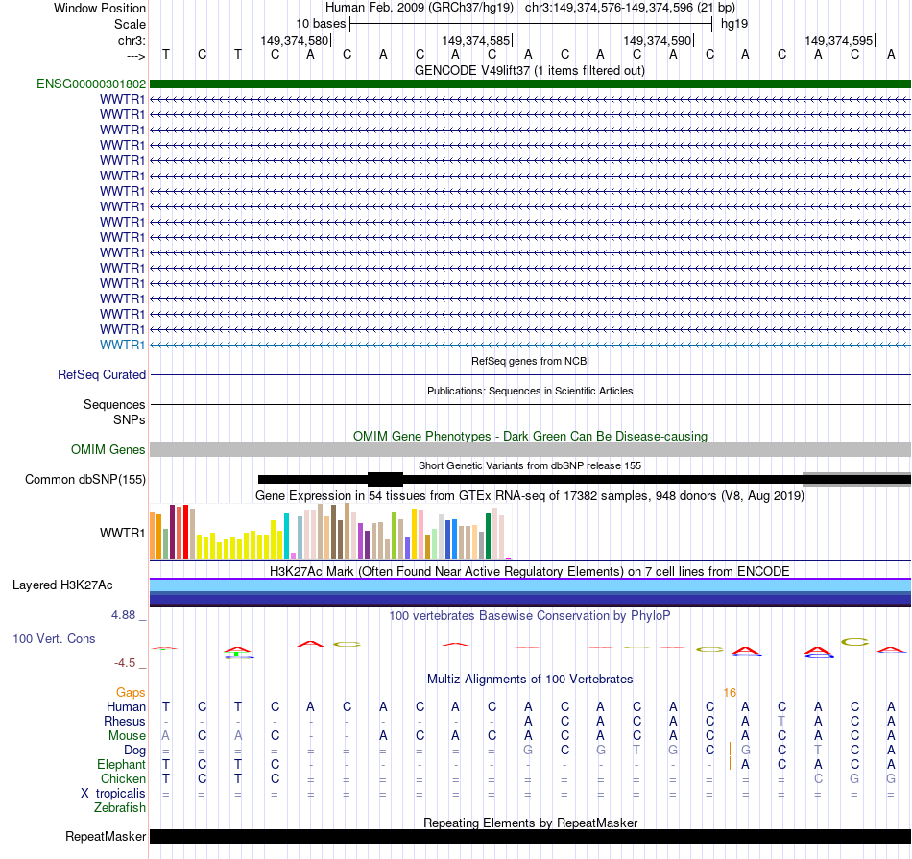Click the dark green bar in the GTEx chart
The image size is (912, 859).
coord(489,537)
